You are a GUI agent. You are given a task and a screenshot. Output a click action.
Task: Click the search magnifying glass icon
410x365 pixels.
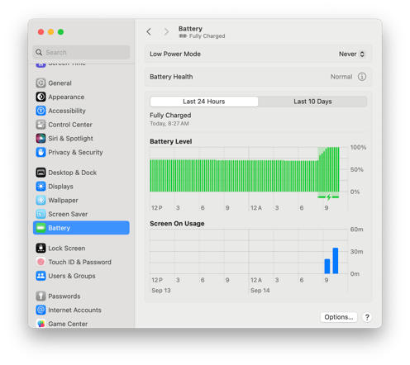[39, 52]
